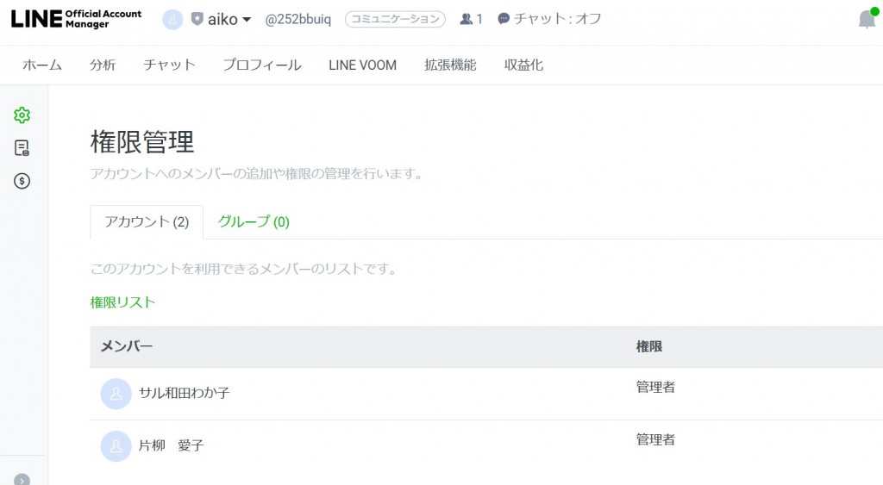Open the notification bell
Viewport: 883px width, 485px height.
pyautogui.click(x=867, y=19)
